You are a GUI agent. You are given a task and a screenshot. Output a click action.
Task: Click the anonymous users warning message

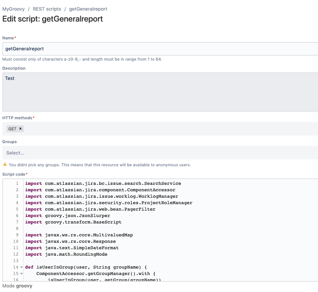(x=100, y=165)
